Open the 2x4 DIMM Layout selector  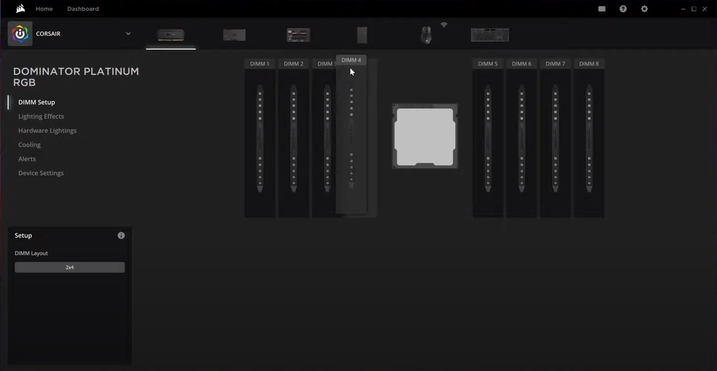click(69, 267)
